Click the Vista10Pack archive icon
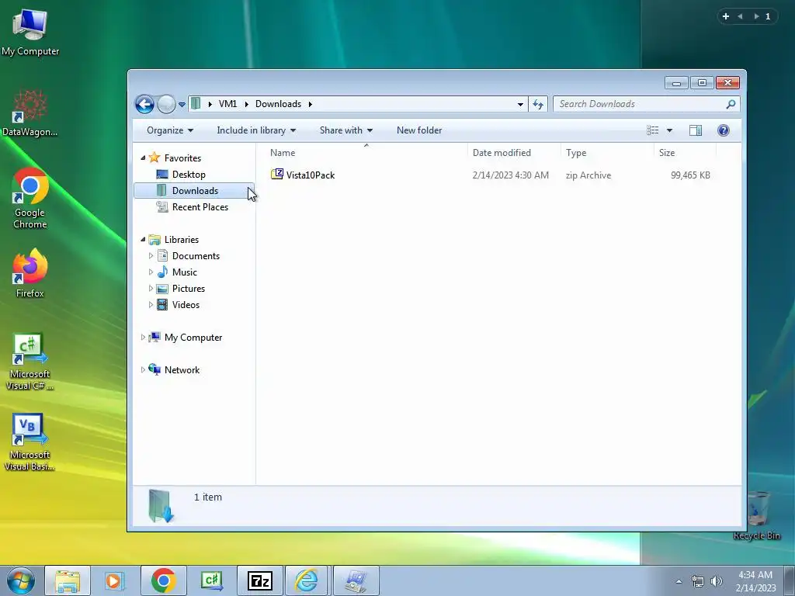The image size is (795, 596). pos(277,175)
